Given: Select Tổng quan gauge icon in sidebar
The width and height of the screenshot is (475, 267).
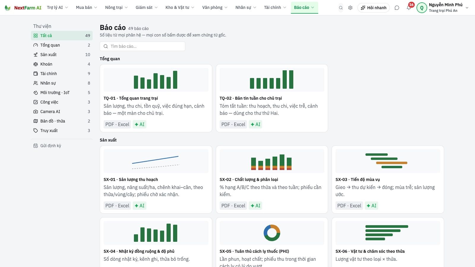Looking at the screenshot, I should point(36,45).
